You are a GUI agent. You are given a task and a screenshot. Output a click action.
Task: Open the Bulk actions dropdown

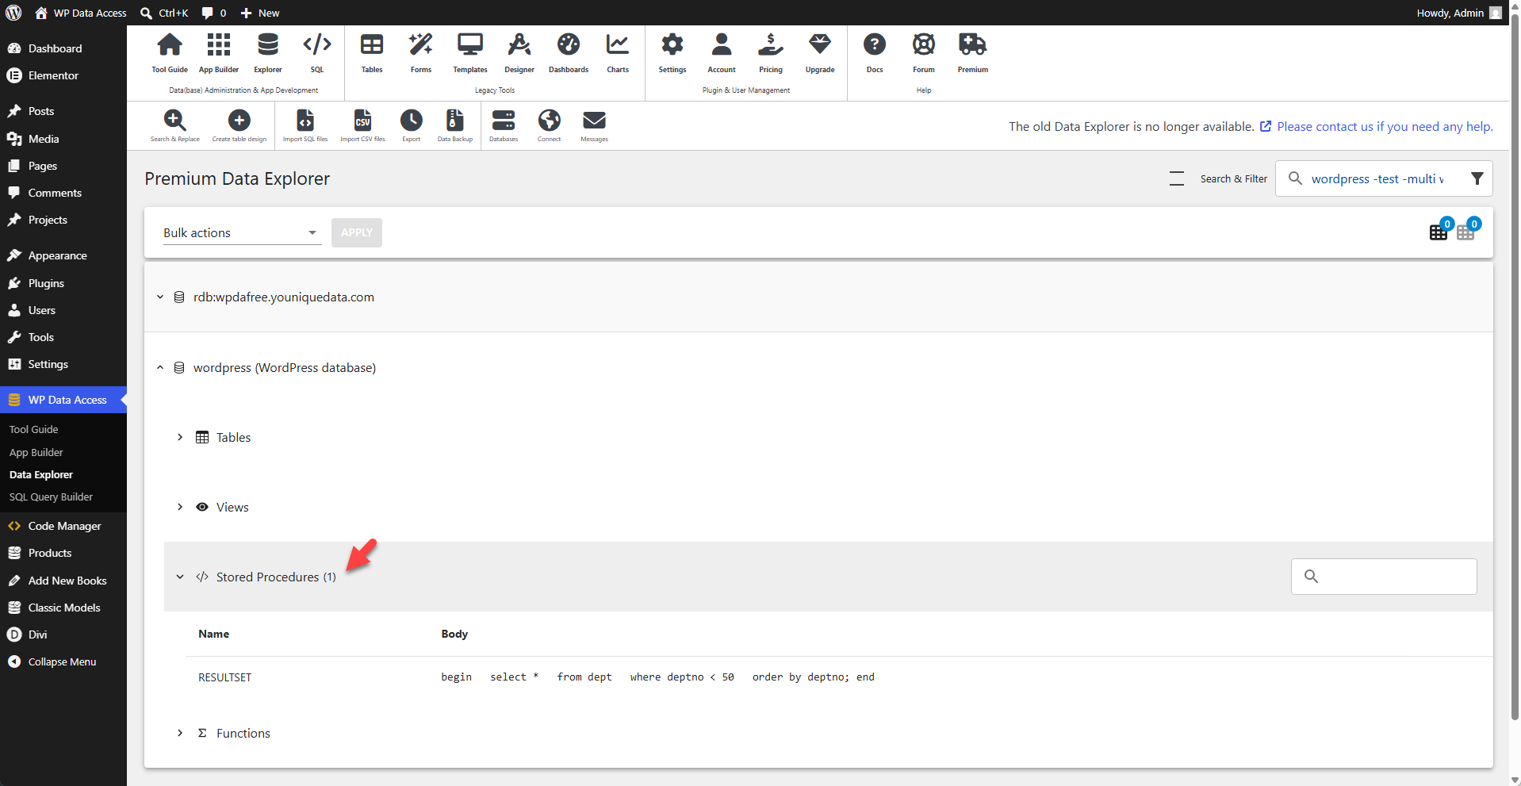(x=242, y=232)
